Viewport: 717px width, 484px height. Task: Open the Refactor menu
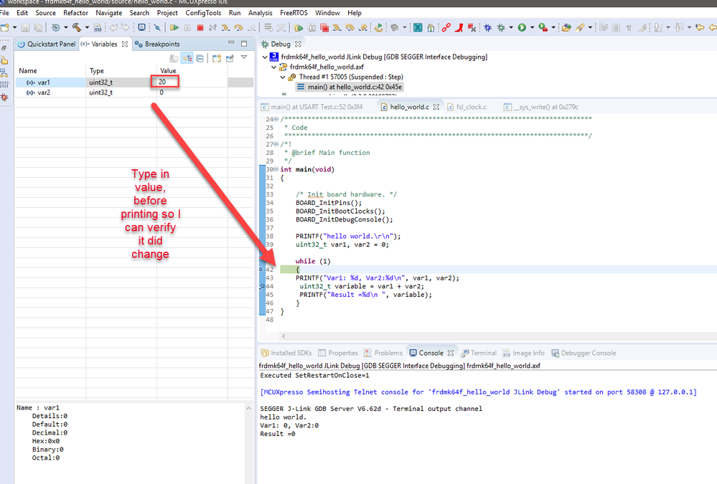(75, 13)
